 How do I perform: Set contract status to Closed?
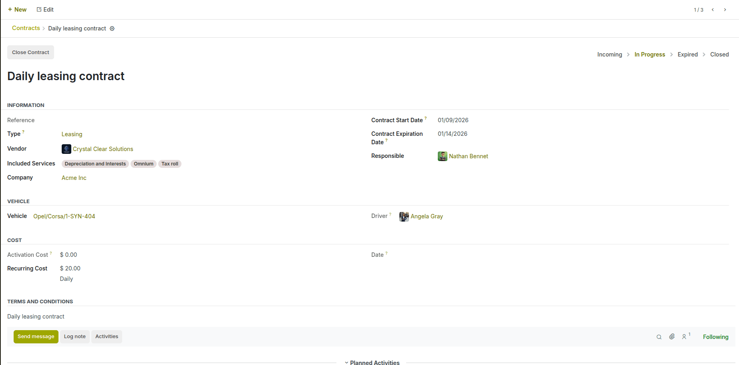(x=719, y=54)
